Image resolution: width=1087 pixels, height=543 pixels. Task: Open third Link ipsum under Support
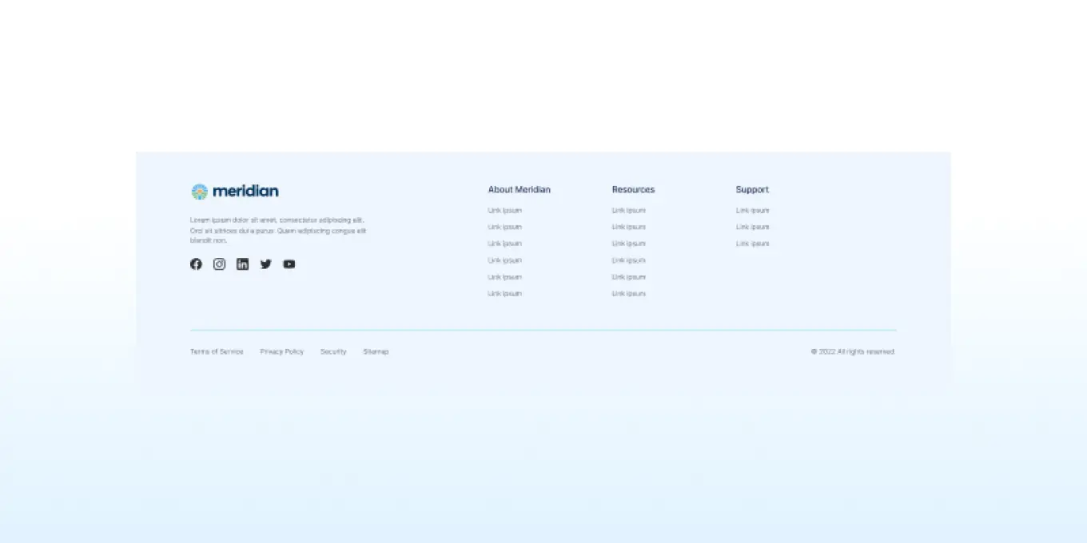pos(753,244)
